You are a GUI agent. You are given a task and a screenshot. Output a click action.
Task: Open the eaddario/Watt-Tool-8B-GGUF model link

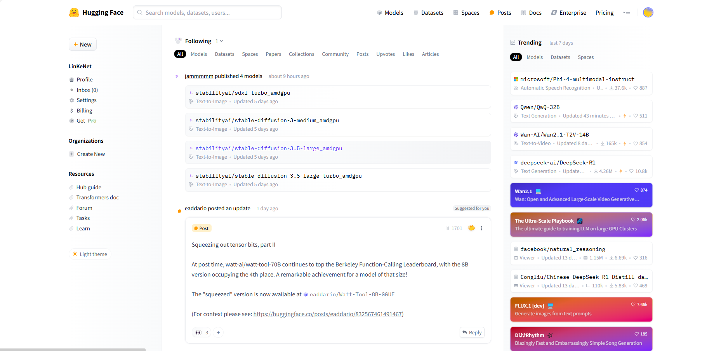point(352,294)
